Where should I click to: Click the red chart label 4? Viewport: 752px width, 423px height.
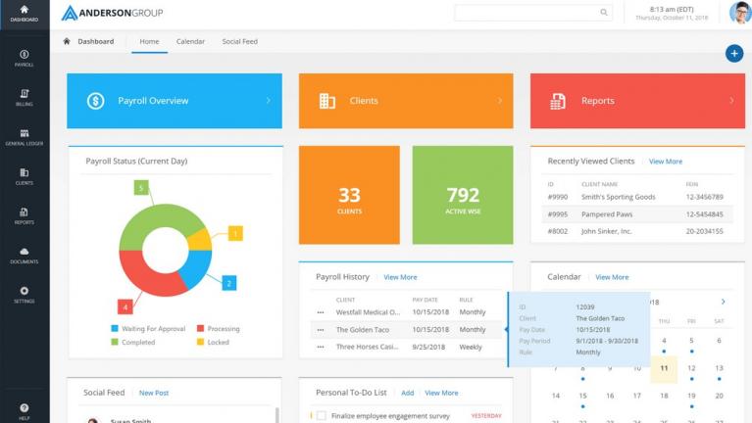click(x=125, y=307)
